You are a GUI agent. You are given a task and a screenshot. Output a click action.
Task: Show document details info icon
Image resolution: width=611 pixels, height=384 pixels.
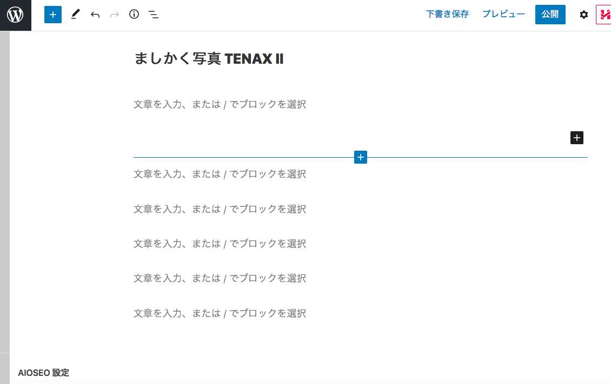pos(134,15)
